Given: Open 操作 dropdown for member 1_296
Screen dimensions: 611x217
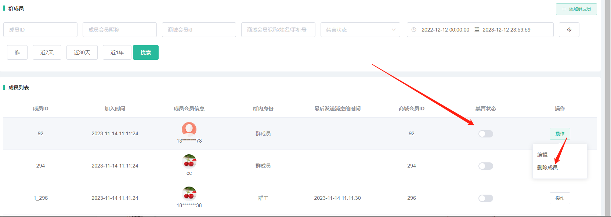Looking at the screenshot, I should point(560,198).
